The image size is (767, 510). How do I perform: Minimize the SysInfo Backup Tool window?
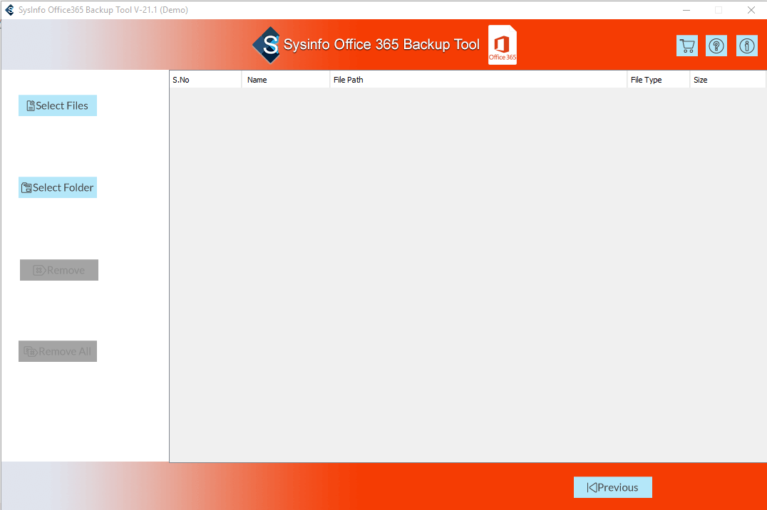coord(686,10)
